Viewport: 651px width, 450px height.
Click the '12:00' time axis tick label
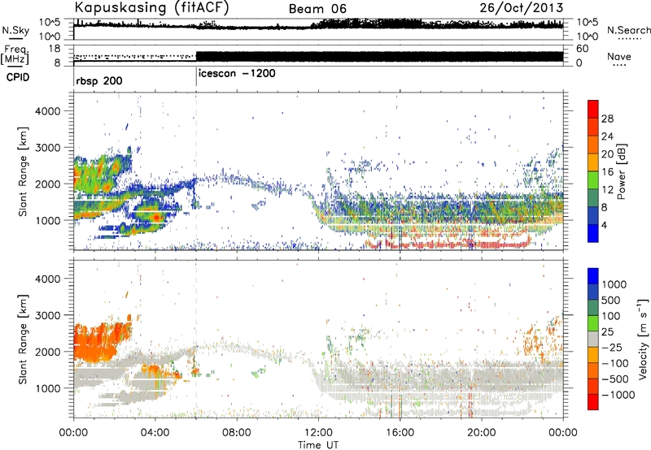[x=318, y=433]
